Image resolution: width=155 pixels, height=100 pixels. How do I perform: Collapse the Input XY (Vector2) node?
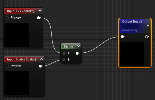click(40, 11)
